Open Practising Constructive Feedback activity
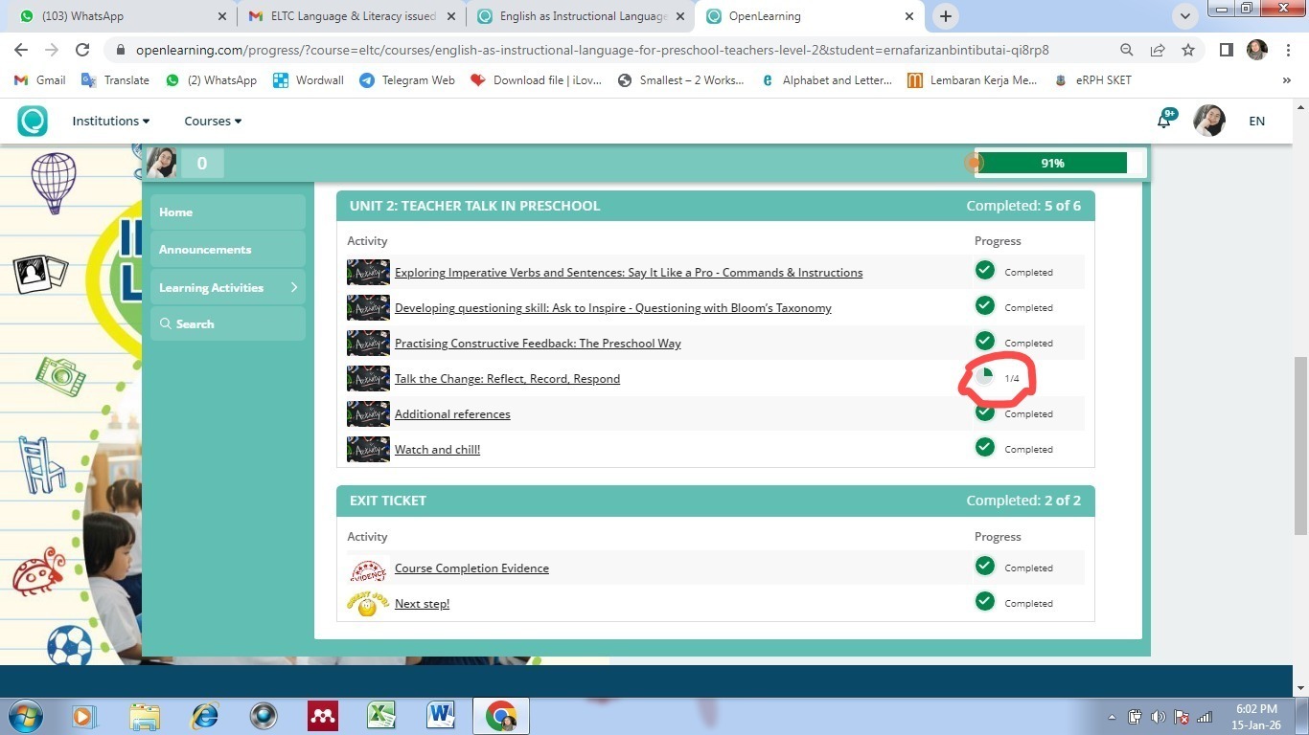 click(538, 344)
